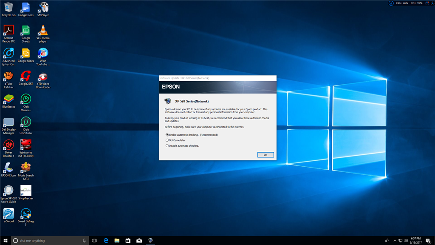The height and width of the screenshot is (245, 435).
Task: Click the "Before beginning, make sure" internet notice
Action: pyautogui.click(x=204, y=127)
